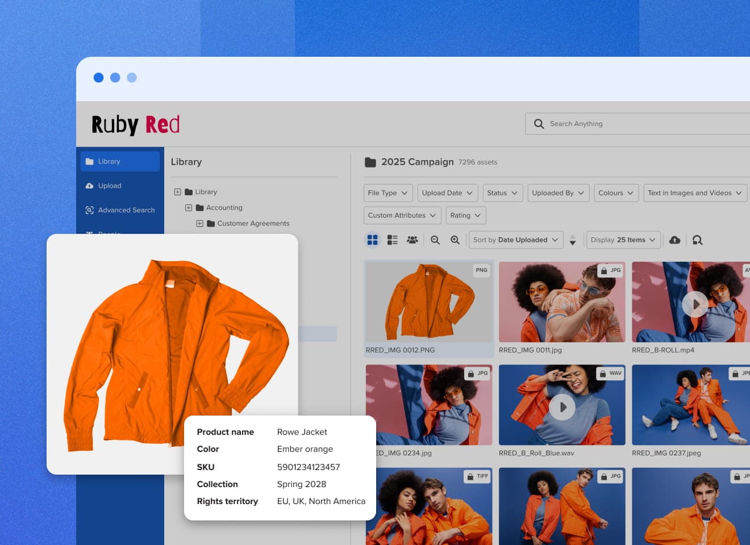The image size is (750, 545).
Task: Select the Customer Agreements folder
Action: point(248,224)
